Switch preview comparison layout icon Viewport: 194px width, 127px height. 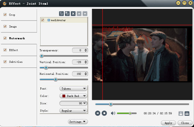187,113
